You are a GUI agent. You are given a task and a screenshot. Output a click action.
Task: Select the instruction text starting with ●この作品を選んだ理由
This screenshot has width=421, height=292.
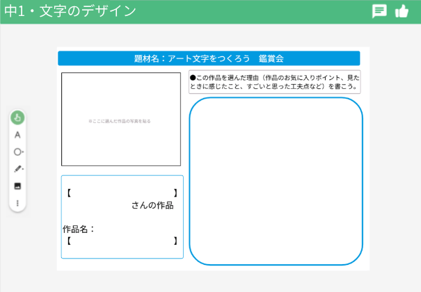click(x=275, y=82)
